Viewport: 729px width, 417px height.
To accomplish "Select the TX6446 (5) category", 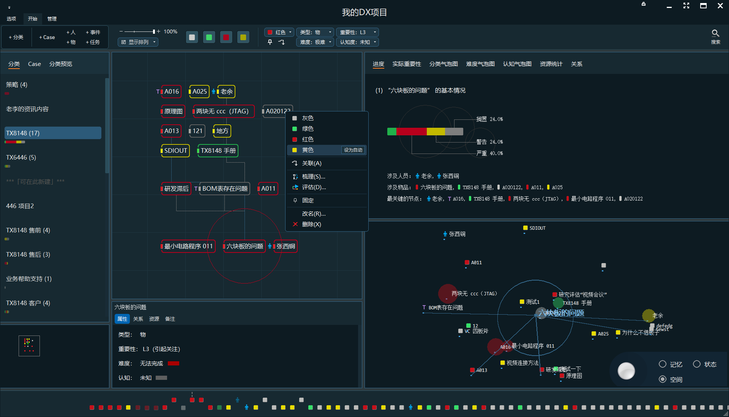I will pos(53,157).
